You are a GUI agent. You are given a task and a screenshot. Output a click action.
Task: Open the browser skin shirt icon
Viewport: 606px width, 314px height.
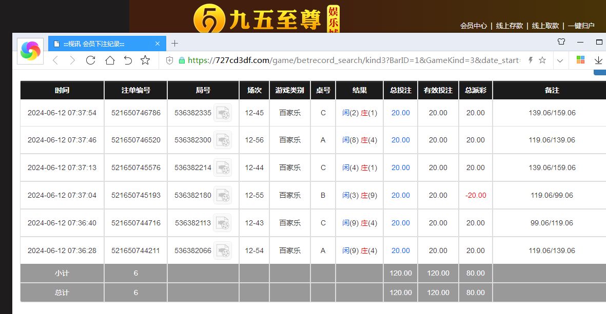561,42
